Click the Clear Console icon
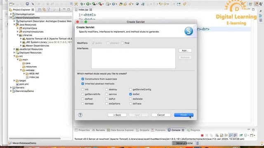 tap(217, 135)
